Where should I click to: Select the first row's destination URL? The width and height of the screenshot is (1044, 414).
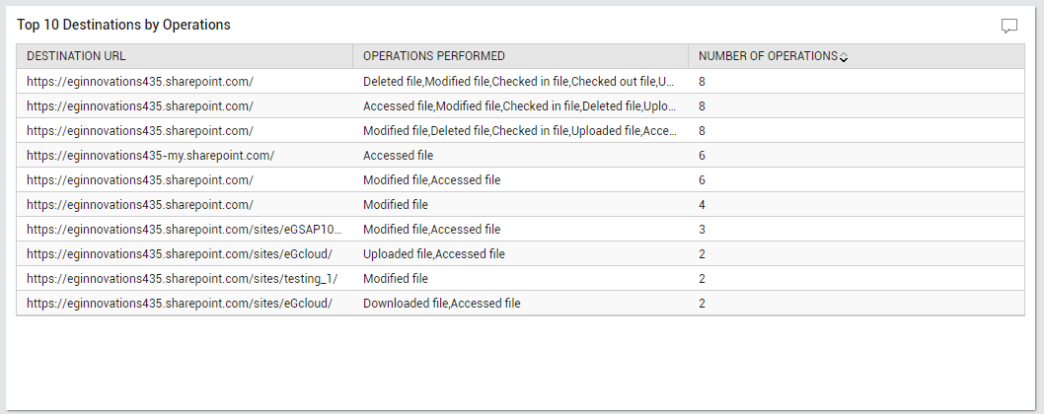(x=140, y=81)
